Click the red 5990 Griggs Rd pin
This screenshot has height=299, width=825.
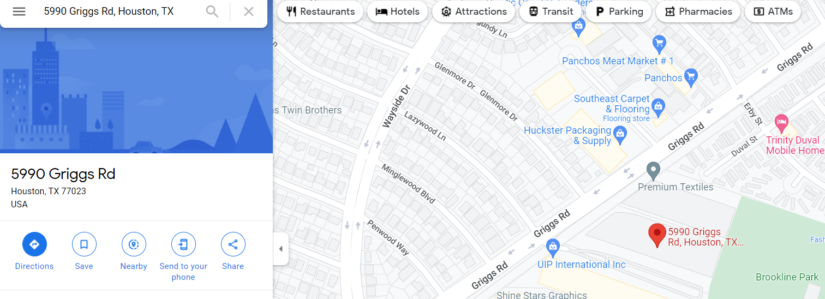pyautogui.click(x=657, y=235)
